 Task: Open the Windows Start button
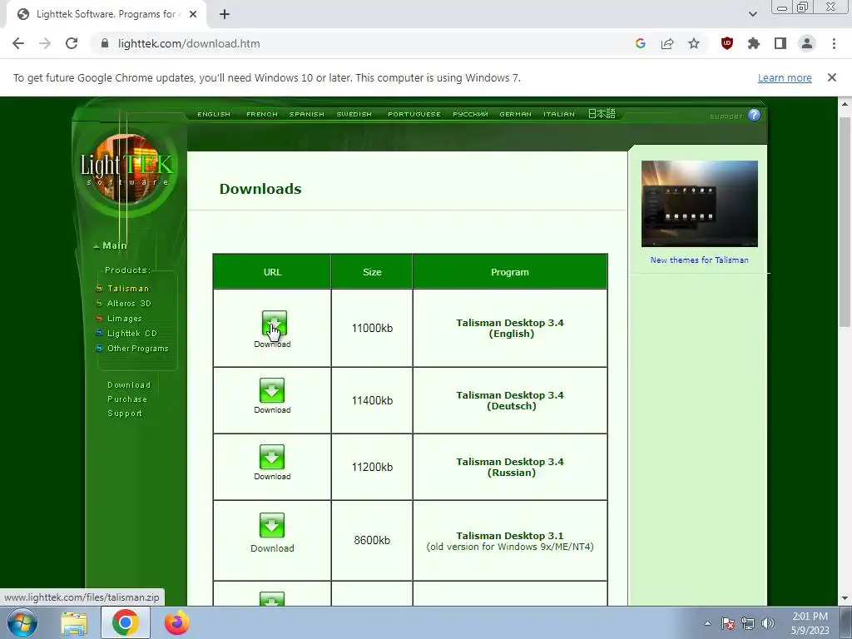tap(22, 622)
